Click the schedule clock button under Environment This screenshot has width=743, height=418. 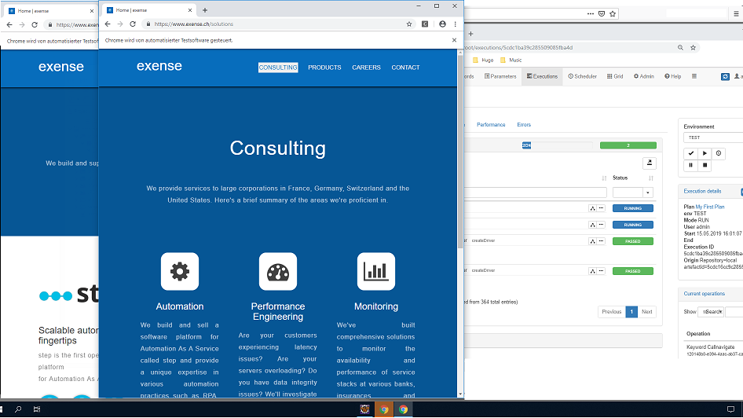click(719, 153)
